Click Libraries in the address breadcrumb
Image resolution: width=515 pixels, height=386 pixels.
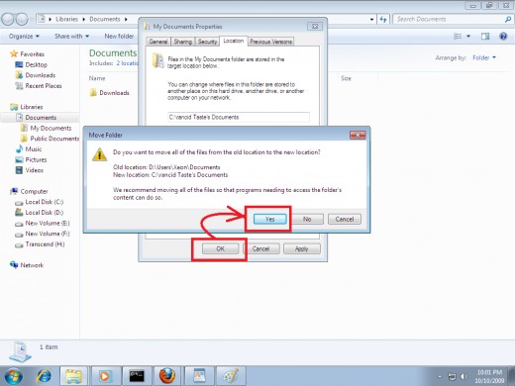[66, 19]
